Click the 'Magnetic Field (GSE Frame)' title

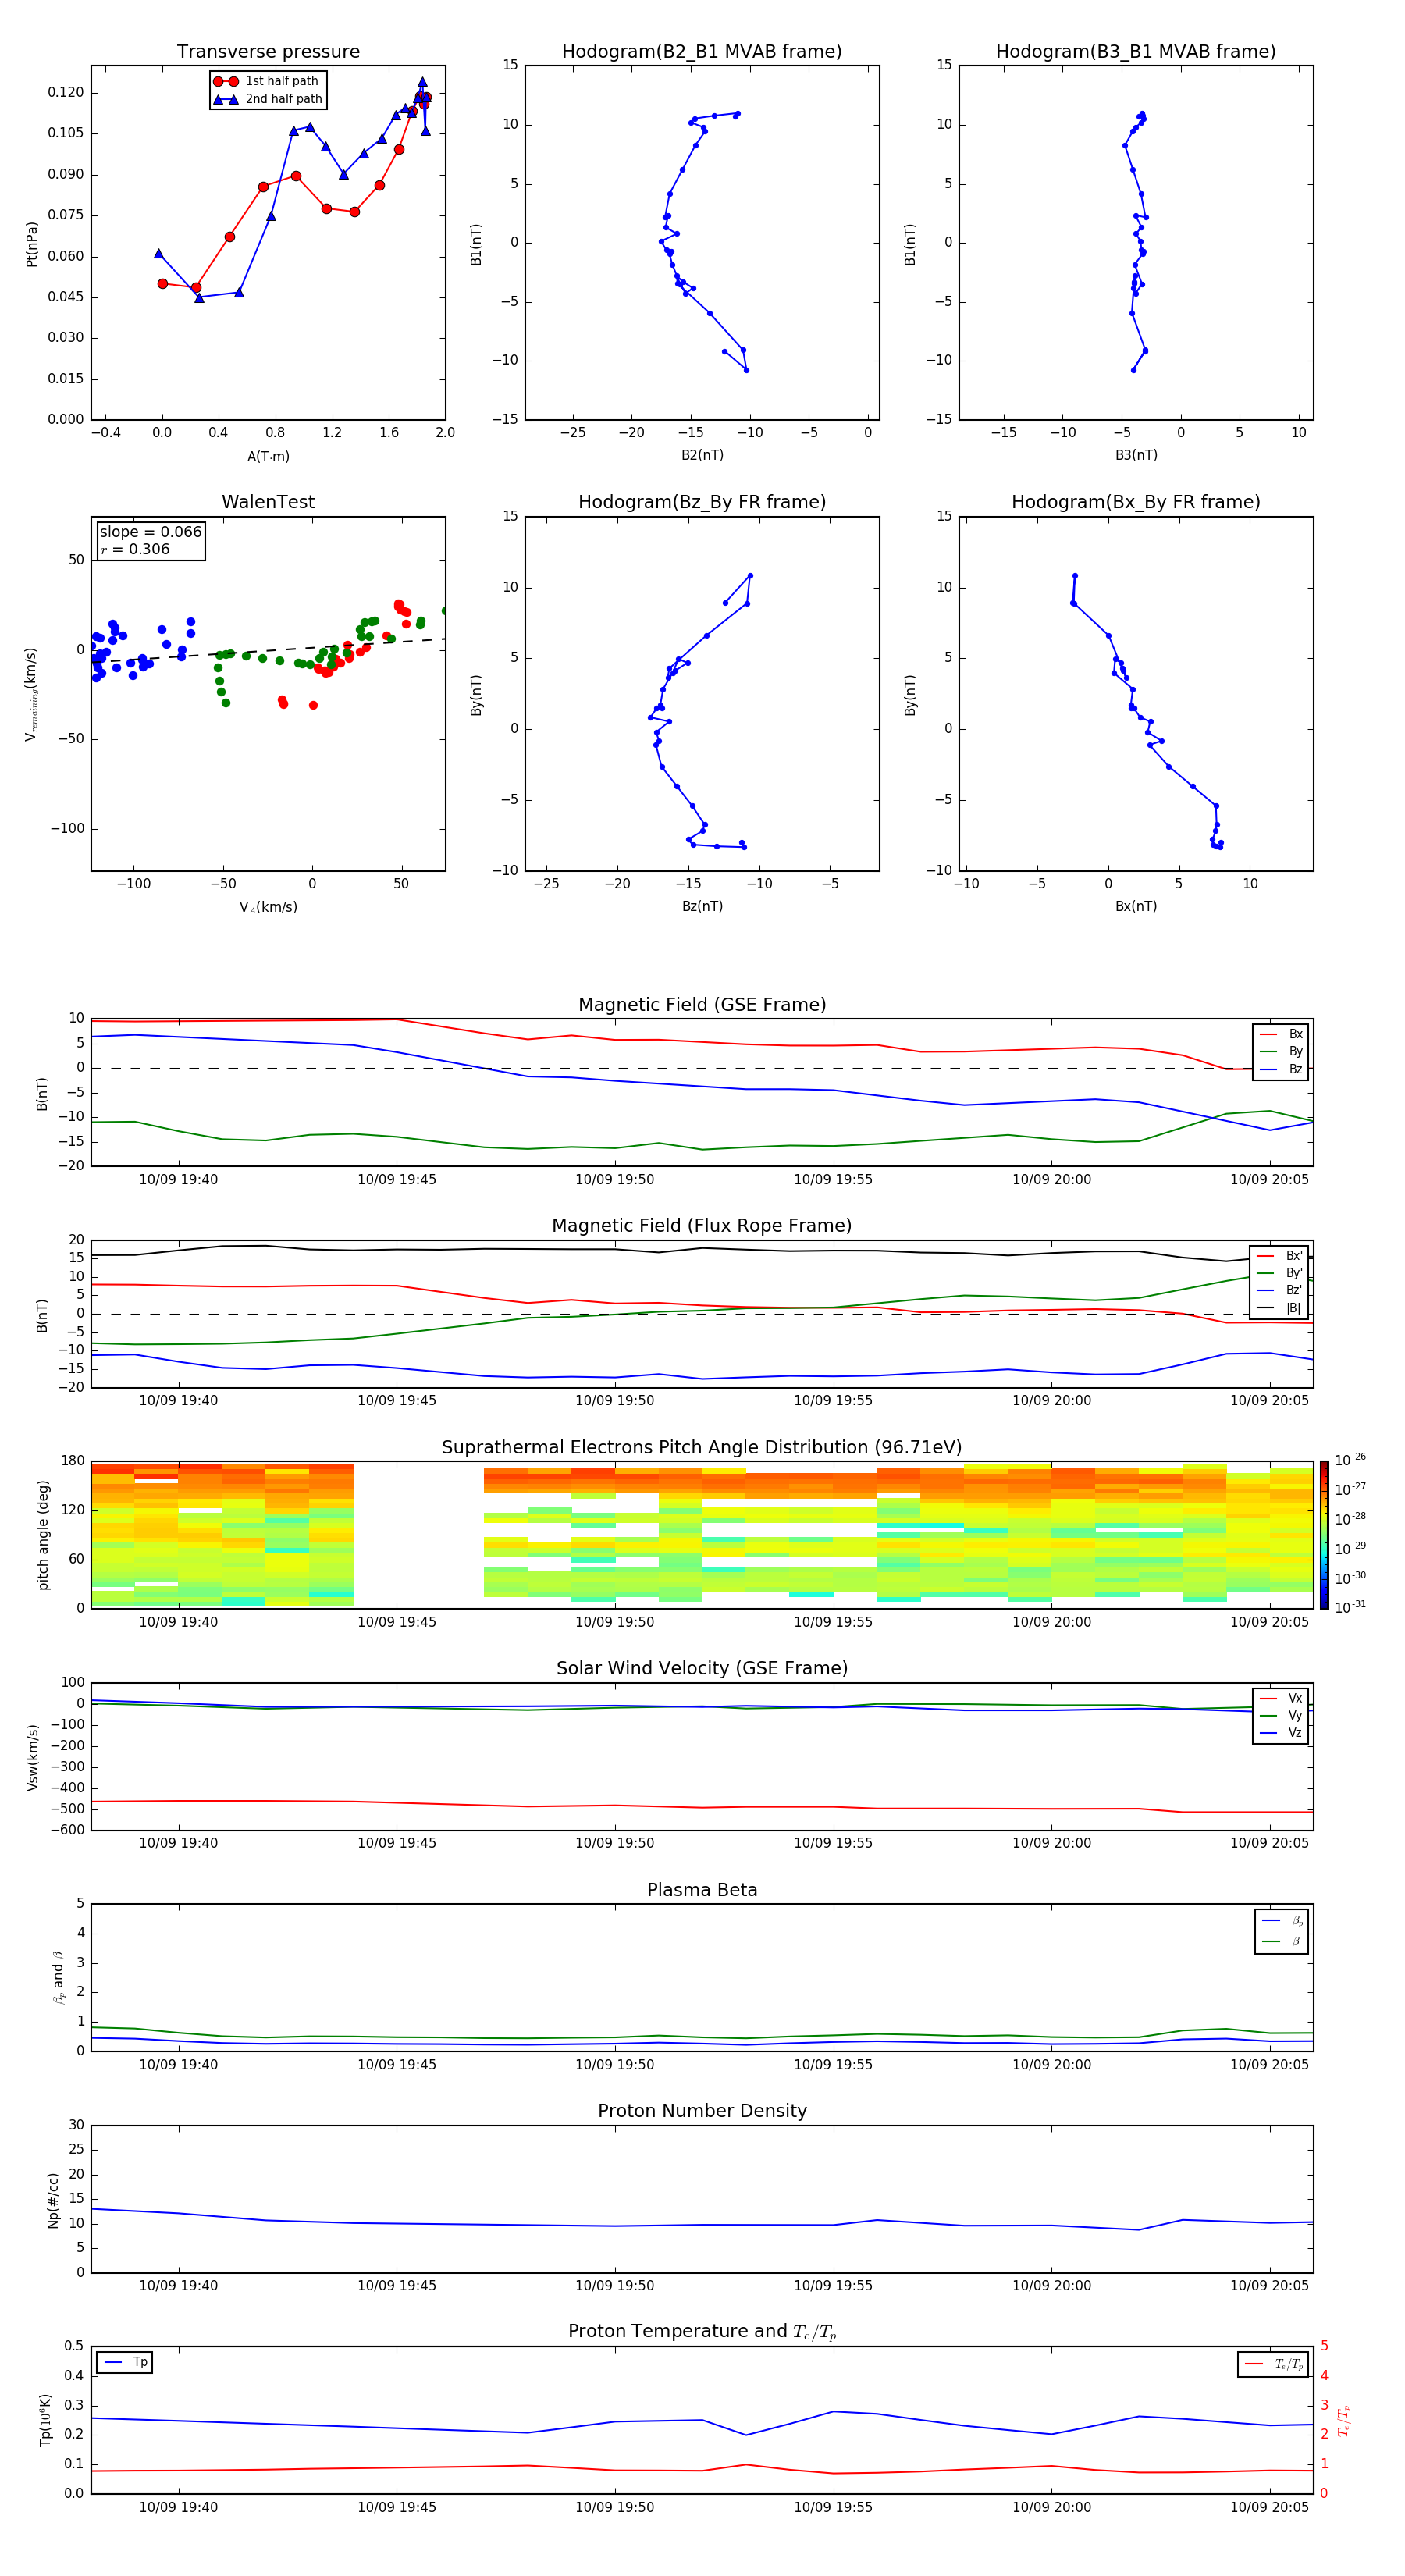tap(702, 1005)
